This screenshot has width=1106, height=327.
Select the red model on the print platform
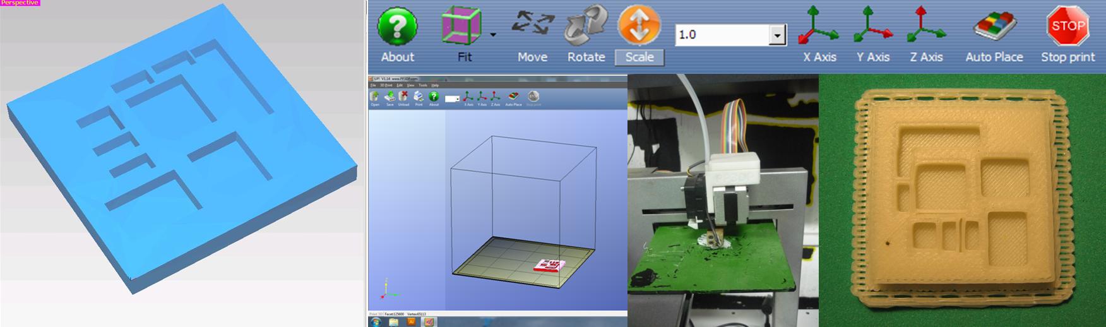(549, 265)
